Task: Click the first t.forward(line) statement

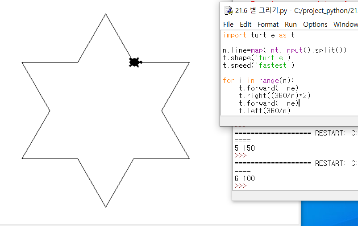Action: [269, 88]
